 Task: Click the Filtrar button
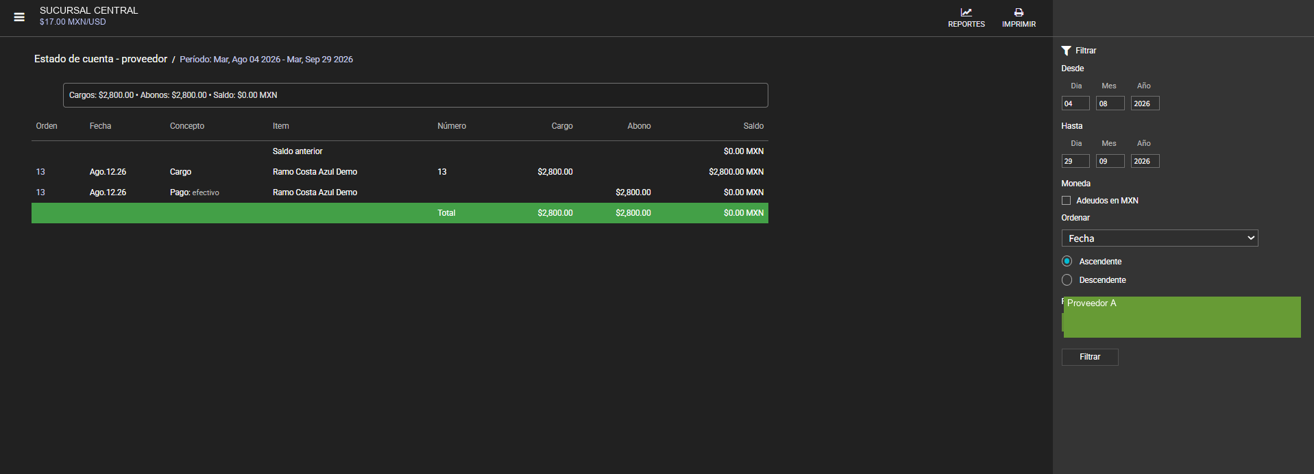(x=1090, y=357)
